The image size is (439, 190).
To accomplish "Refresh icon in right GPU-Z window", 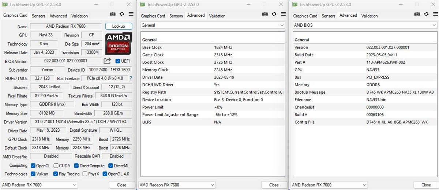I will 426,14.
